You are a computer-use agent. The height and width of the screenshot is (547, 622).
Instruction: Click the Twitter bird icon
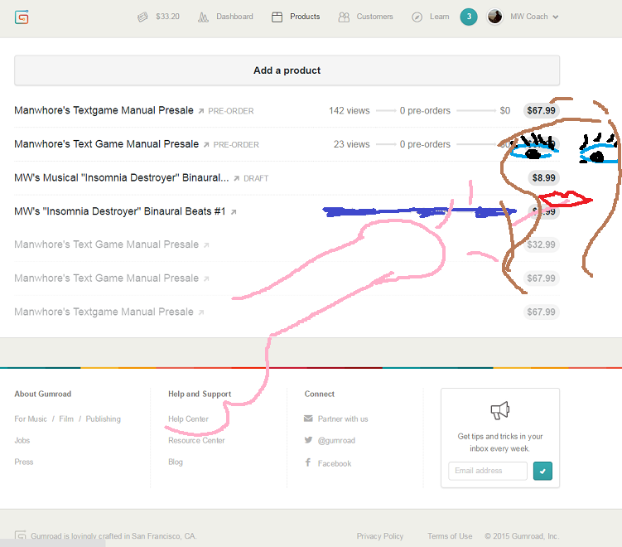308,440
